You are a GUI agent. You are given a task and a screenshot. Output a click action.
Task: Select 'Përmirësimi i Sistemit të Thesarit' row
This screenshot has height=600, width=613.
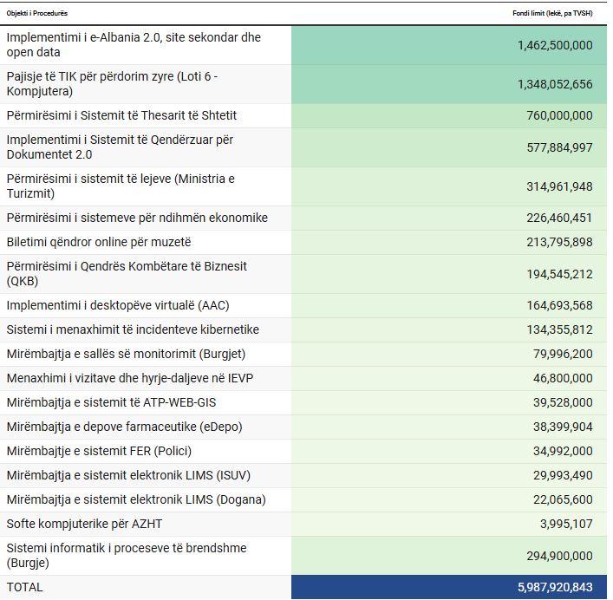pyautogui.click(x=121, y=115)
